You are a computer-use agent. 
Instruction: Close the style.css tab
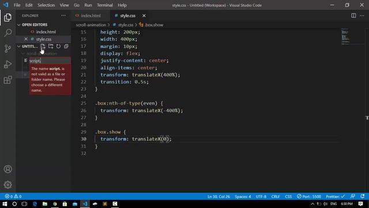(144, 16)
